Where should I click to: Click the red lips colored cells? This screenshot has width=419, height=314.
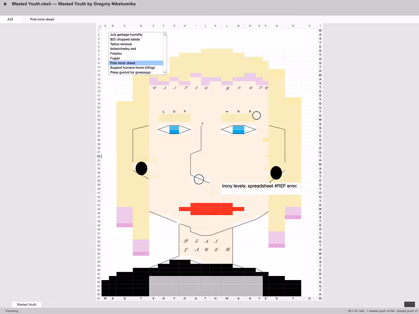212,209
